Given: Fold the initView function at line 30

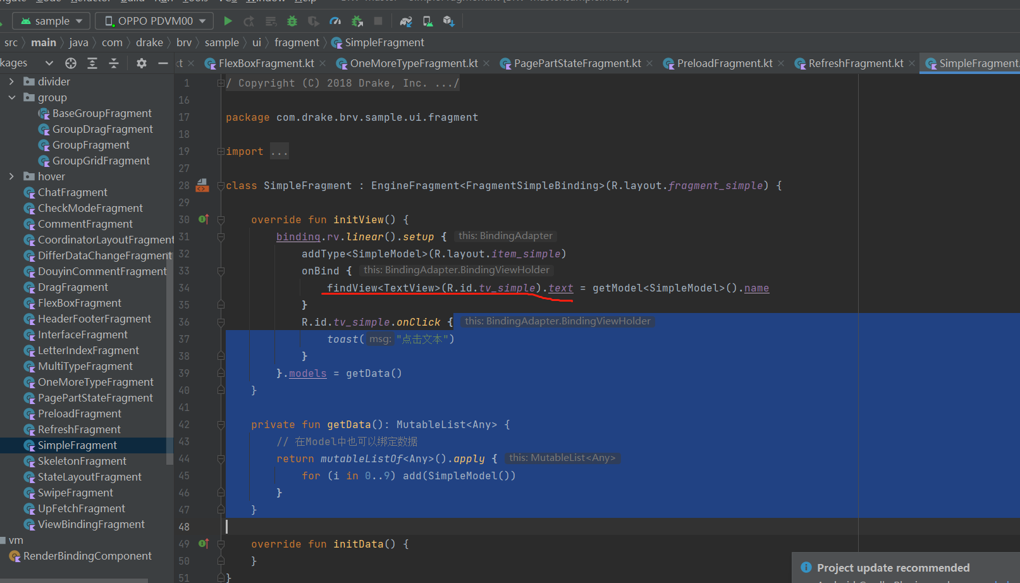Looking at the screenshot, I should click(x=221, y=219).
